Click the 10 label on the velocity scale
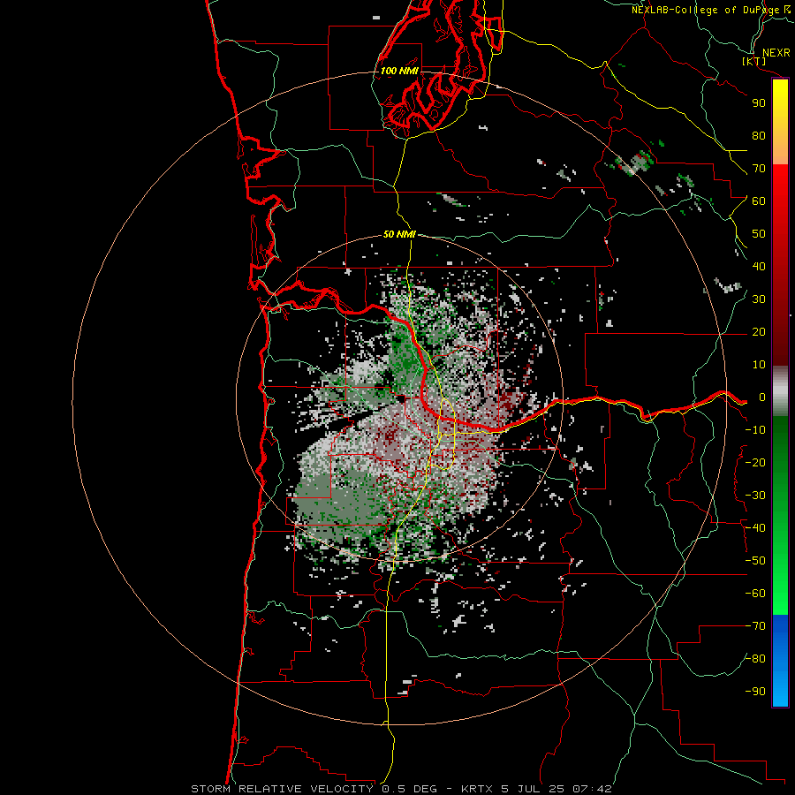 pyautogui.click(x=759, y=365)
